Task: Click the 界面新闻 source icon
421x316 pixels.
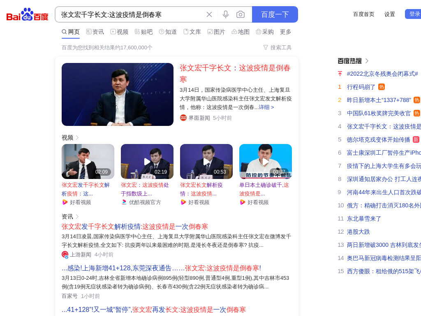Action: [x=183, y=118]
